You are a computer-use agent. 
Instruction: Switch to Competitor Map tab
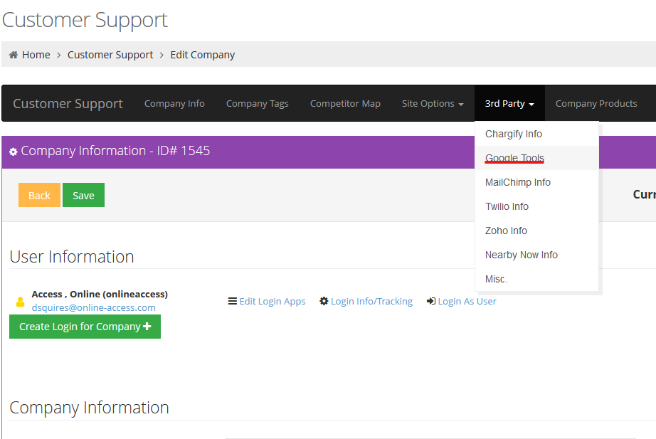345,103
